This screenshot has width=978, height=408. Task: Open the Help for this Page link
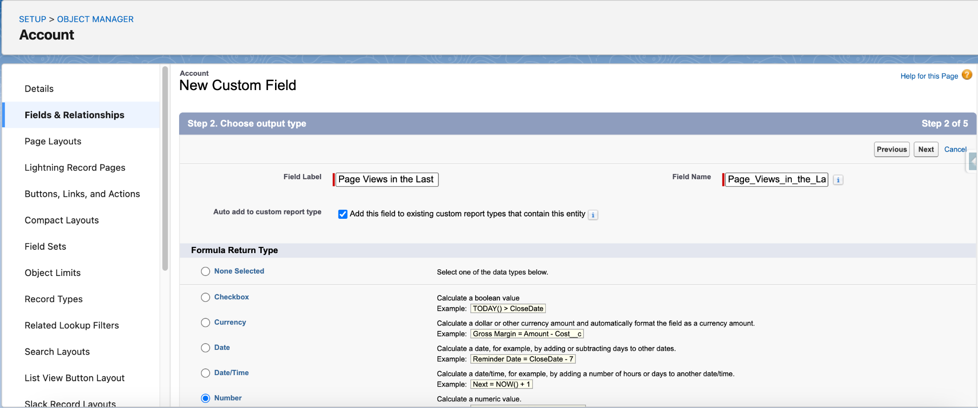929,76
